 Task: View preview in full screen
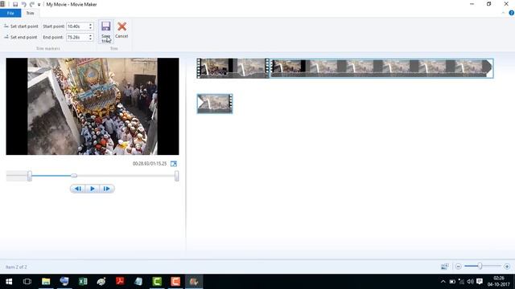pos(174,164)
